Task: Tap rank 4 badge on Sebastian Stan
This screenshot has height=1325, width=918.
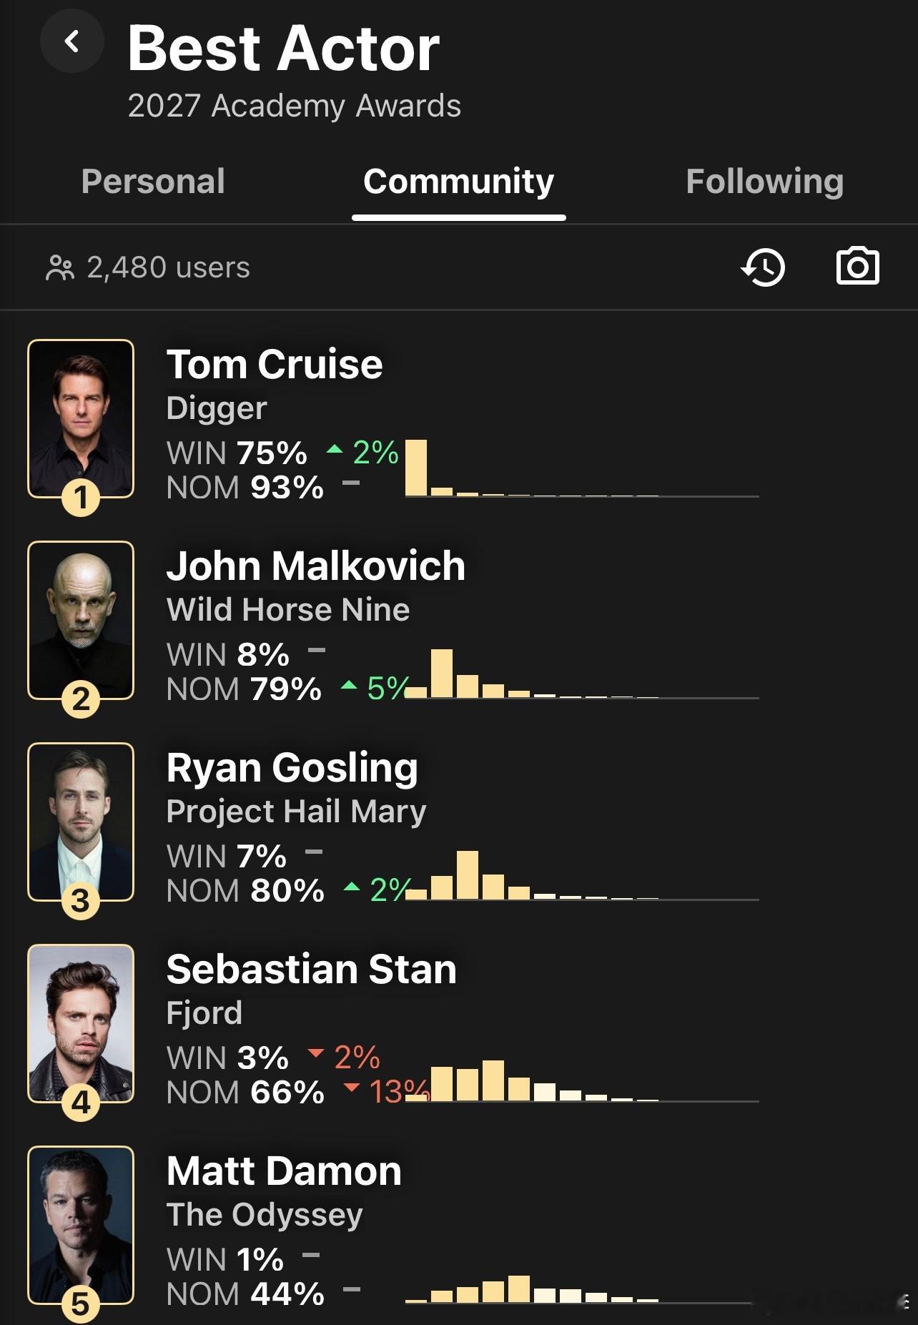Action: [x=81, y=1103]
